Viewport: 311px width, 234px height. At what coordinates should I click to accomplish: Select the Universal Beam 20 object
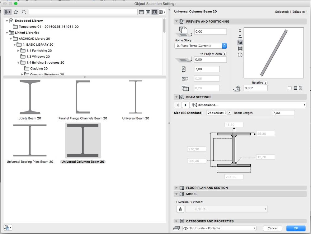[x=136, y=100]
